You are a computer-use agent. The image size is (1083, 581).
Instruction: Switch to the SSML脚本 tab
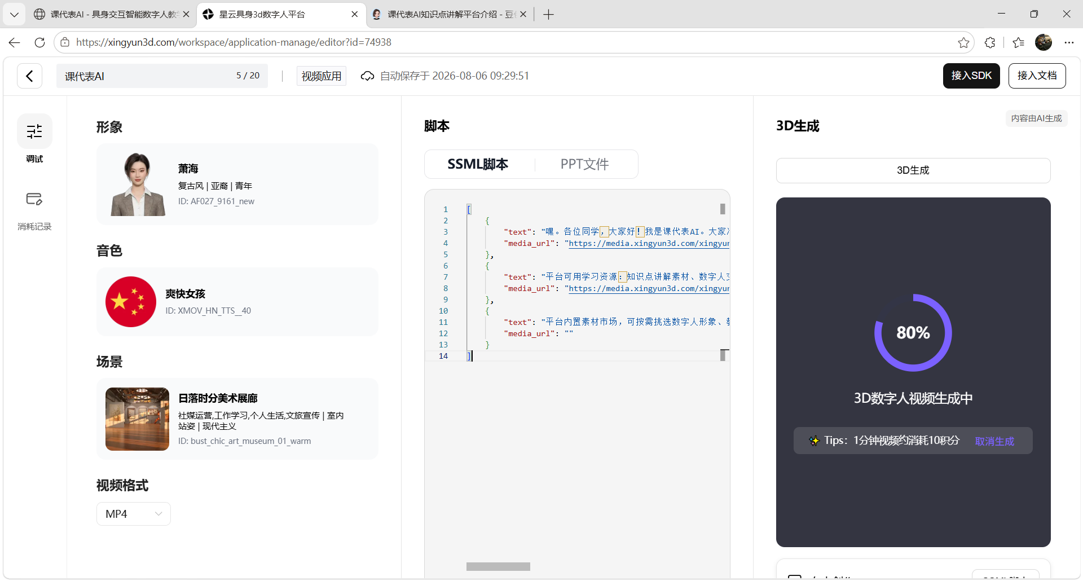[x=478, y=164]
